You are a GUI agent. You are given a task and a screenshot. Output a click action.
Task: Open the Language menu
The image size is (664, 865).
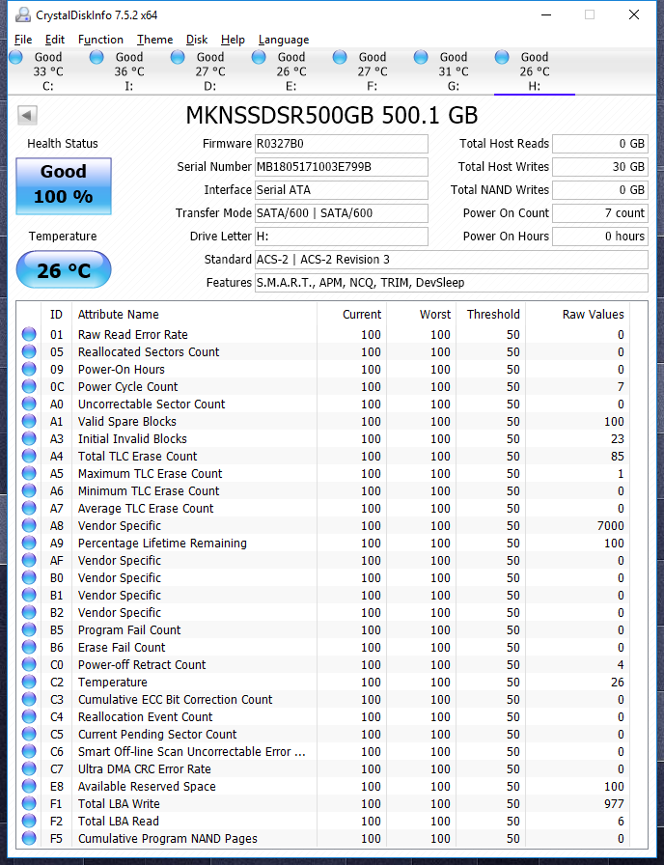tap(283, 40)
